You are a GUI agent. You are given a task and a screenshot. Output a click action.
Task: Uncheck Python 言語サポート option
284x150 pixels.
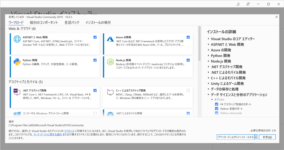click(217, 109)
